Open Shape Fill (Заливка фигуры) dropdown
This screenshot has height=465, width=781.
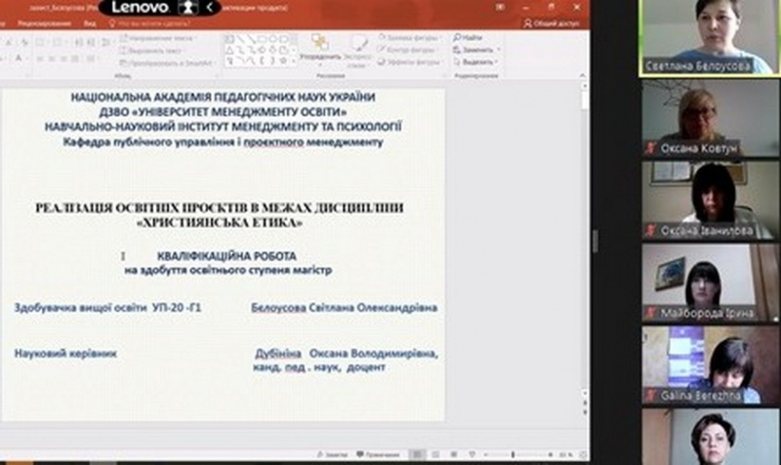click(409, 37)
